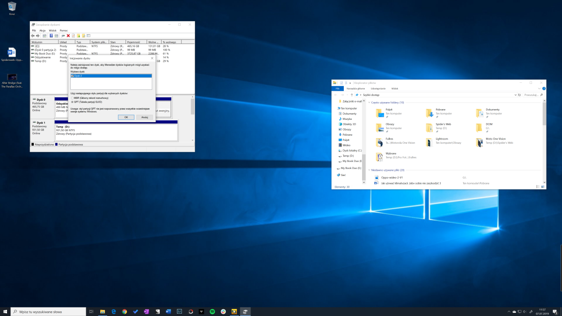Open the Pomoc menu in Disk Management
The image size is (562, 316).
click(x=64, y=30)
